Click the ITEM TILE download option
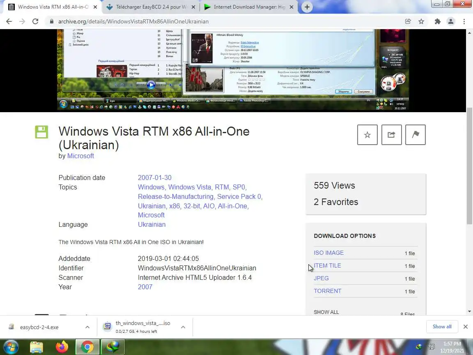Image resolution: width=473 pixels, height=355 pixels. (327, 265)
